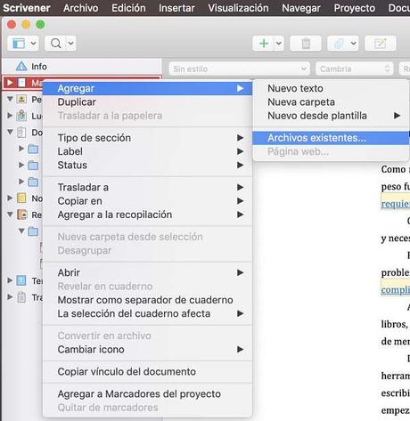The image size is (410, 421).
Task: Open the 'Status' submenu
Action: (x=148, y=166)
